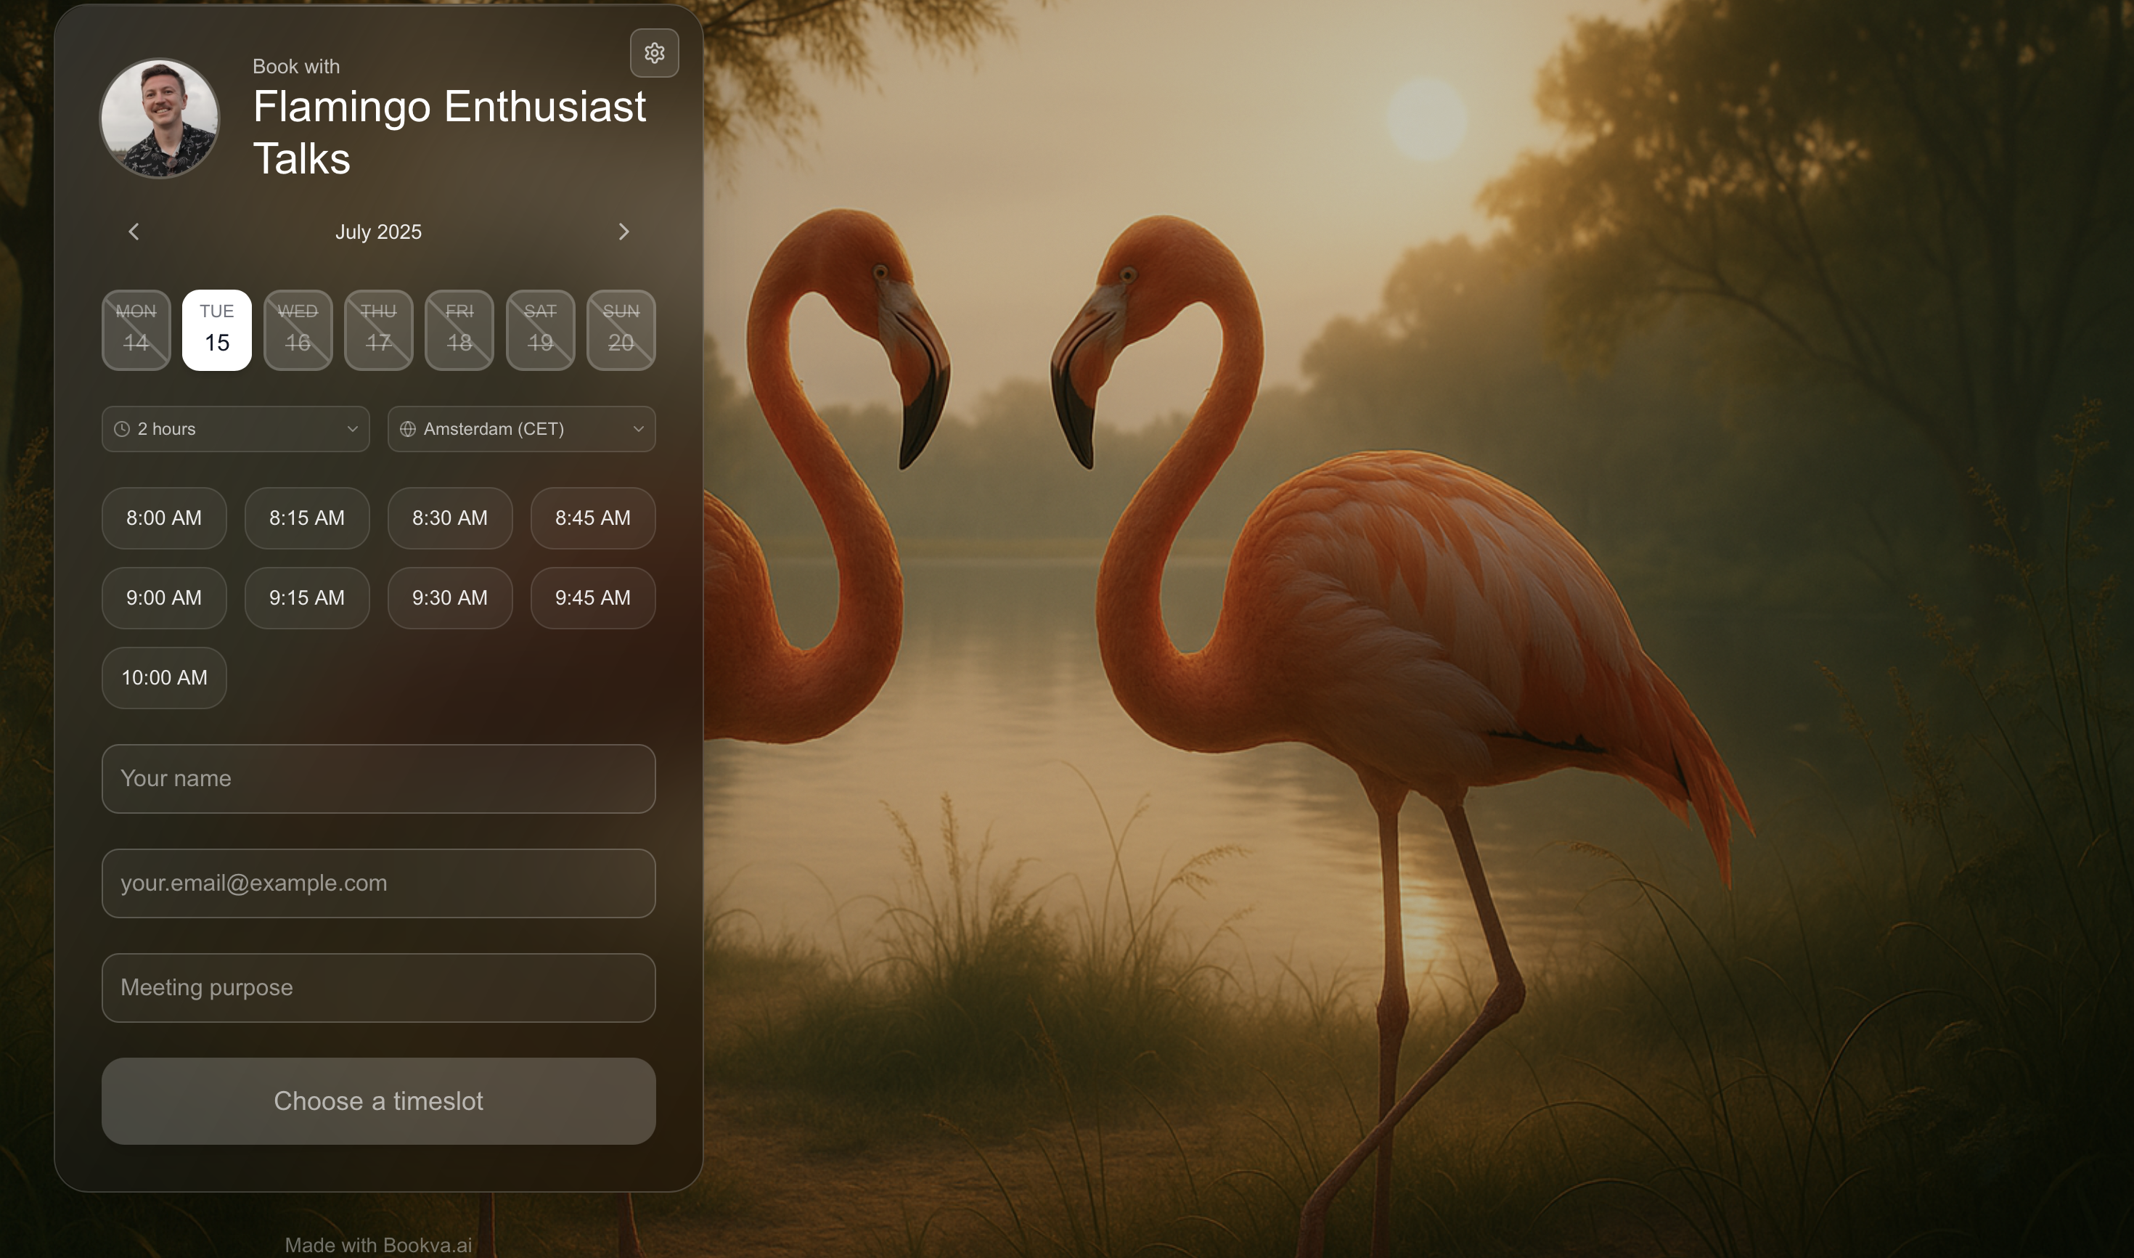Image resolution: width=2134 pixels, height=1258 pixels.
Task: Open the settings gear icon
Action: tap(653, 54)
